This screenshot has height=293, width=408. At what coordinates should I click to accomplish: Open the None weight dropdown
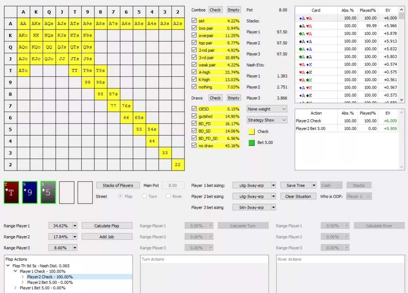pos(267,109)
